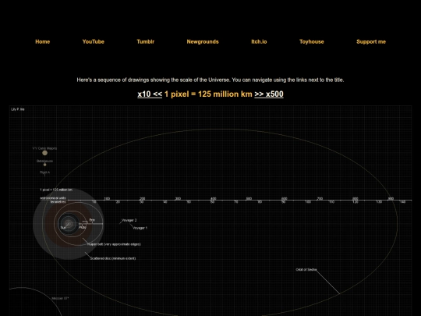The image size is (421, 316).
Task: Click the introductory sentence about the Universe scale
Action: click(x=210, y=80)
